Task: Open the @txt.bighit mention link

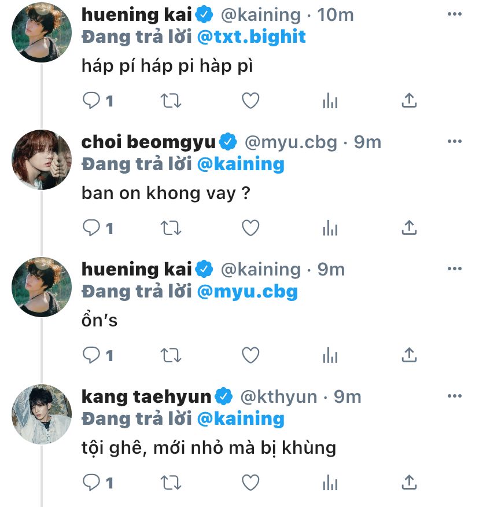Action: pos(251,37)
